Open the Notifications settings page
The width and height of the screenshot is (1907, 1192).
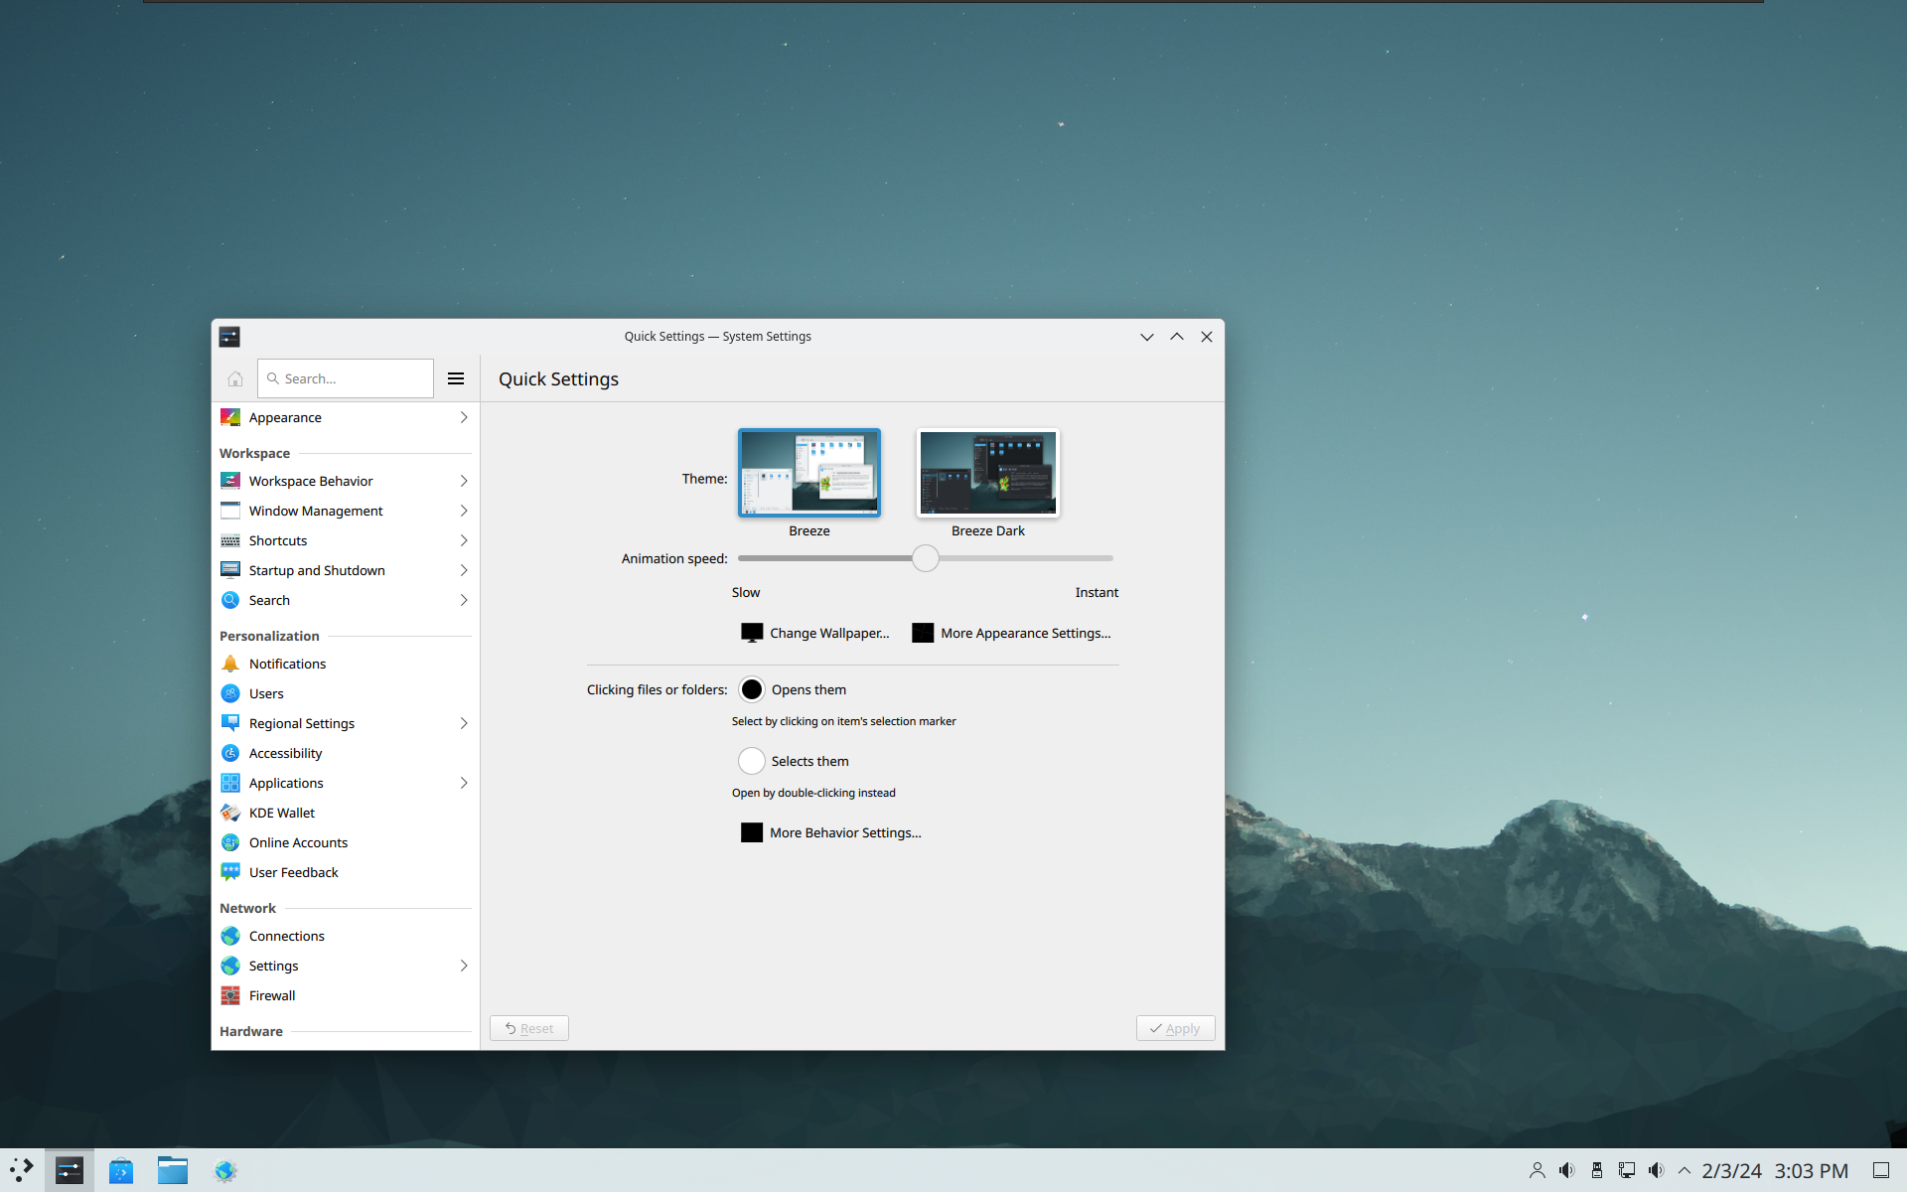(346, 664)
